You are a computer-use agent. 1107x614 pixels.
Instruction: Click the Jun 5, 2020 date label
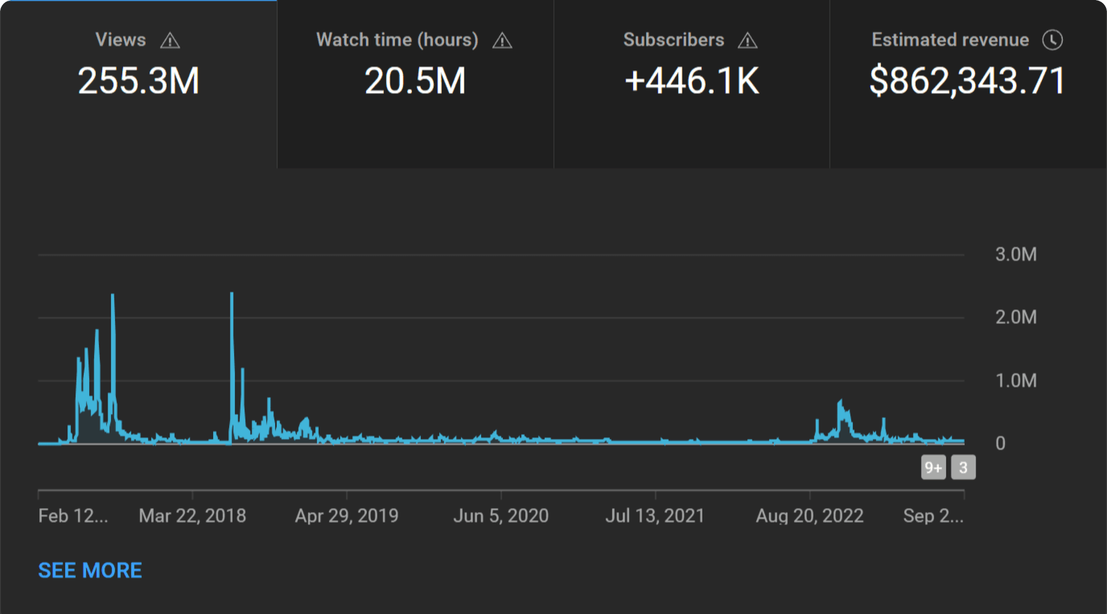tap(501, 515)
